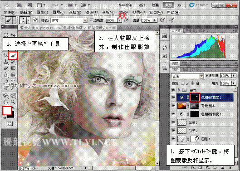Open the CS Live dropdown

coord(199,5)
